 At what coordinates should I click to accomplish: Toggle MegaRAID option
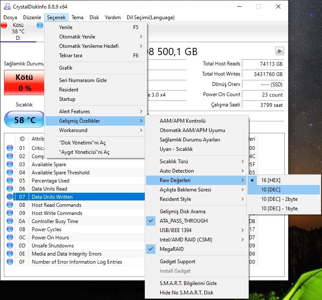196,249
